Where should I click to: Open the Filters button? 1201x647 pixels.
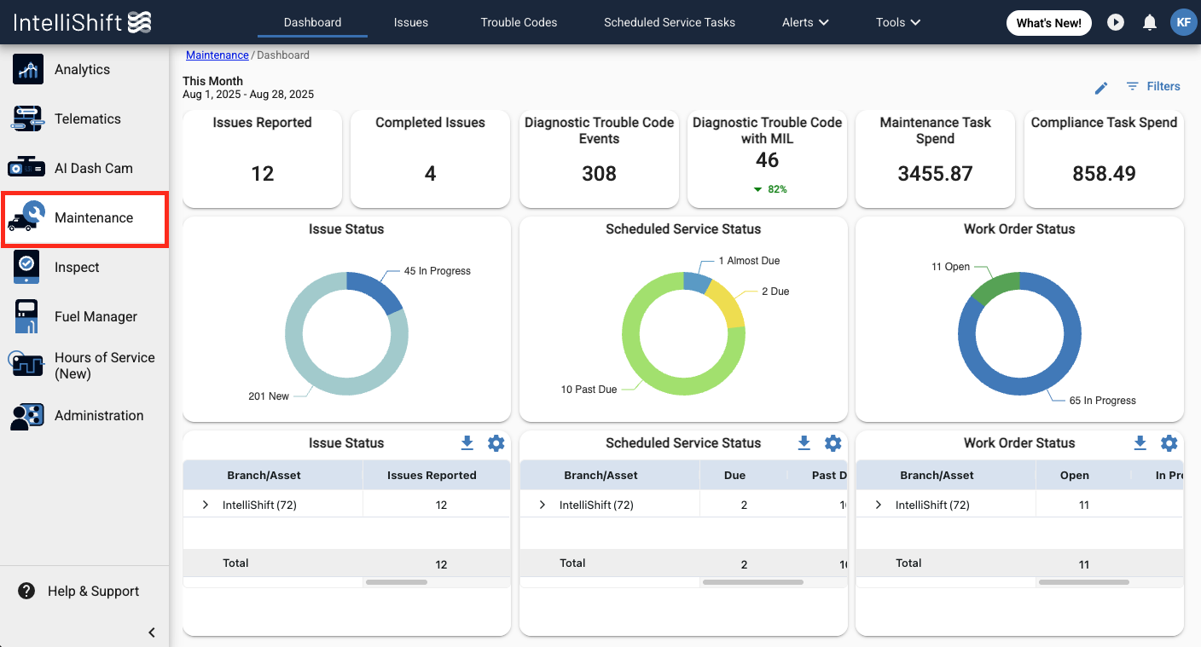pos(1153,86)
